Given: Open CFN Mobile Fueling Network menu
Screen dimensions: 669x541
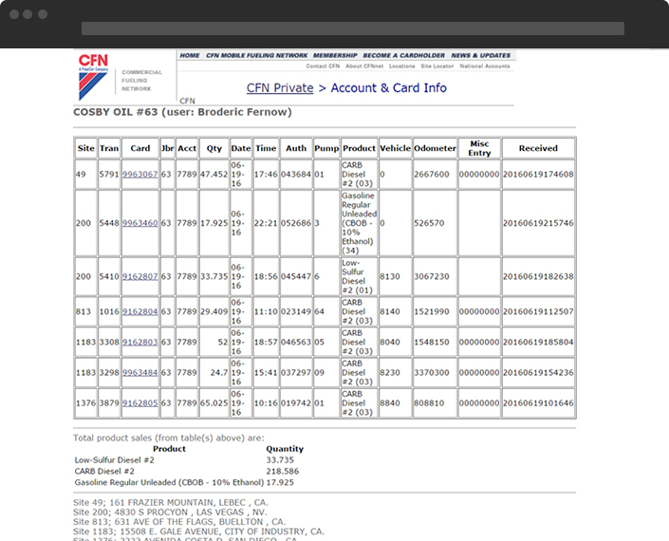Looking at the screenshot, I should pos(256,55).
